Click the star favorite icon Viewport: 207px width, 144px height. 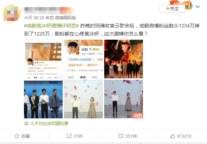(17, 136)
